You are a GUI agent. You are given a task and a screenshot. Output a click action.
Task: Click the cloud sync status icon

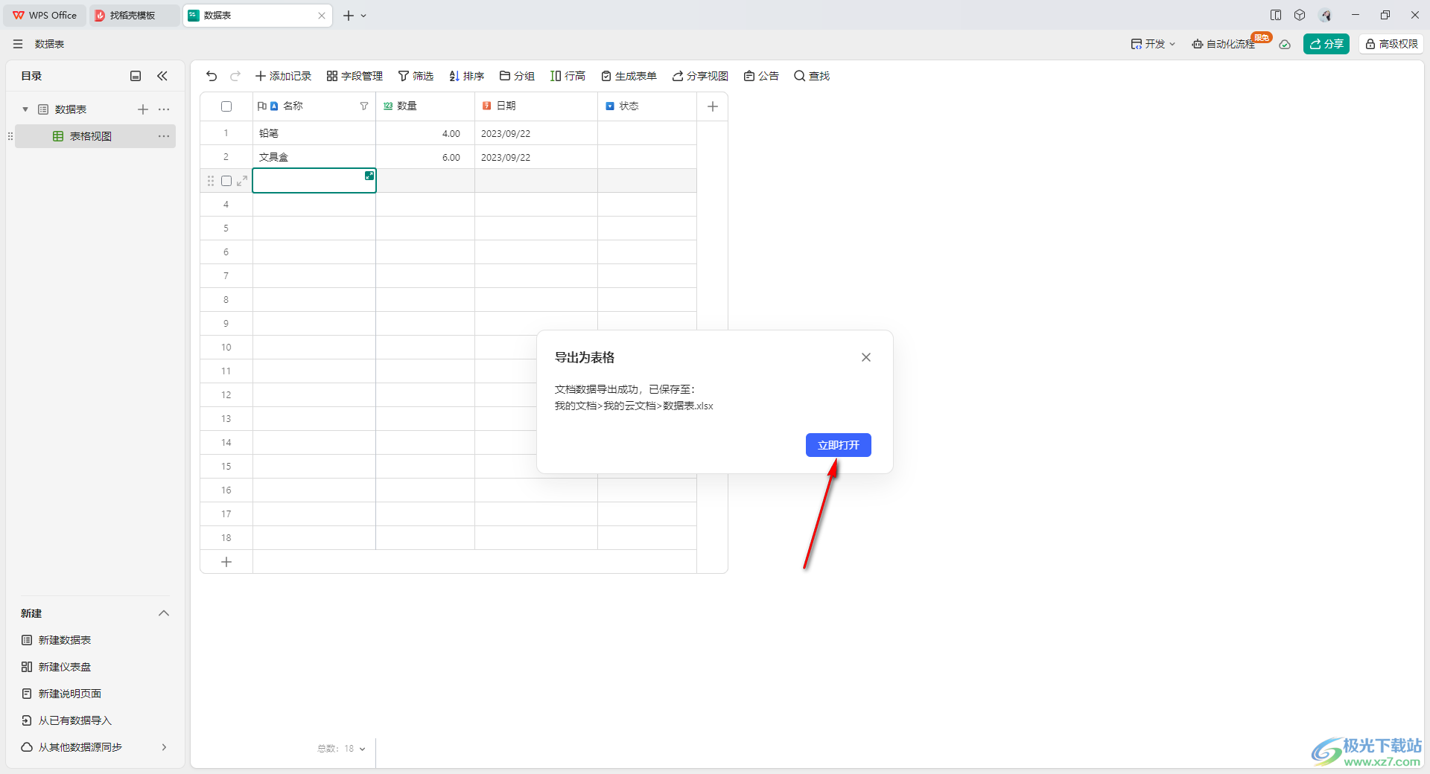1285,44
